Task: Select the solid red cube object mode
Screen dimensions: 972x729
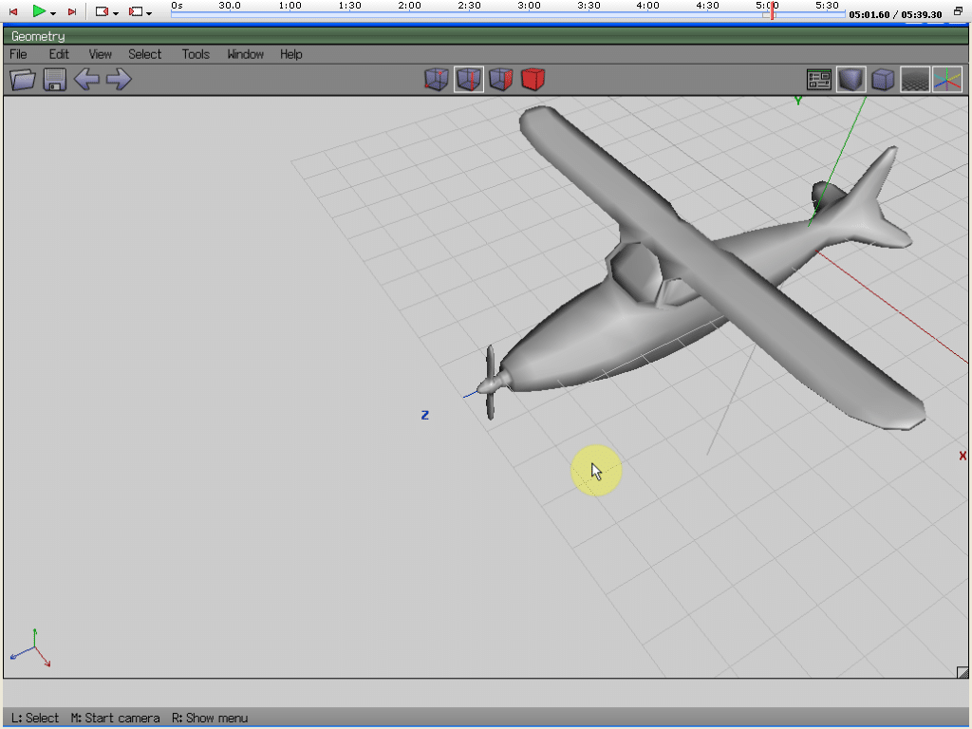Action: (533, 80)
